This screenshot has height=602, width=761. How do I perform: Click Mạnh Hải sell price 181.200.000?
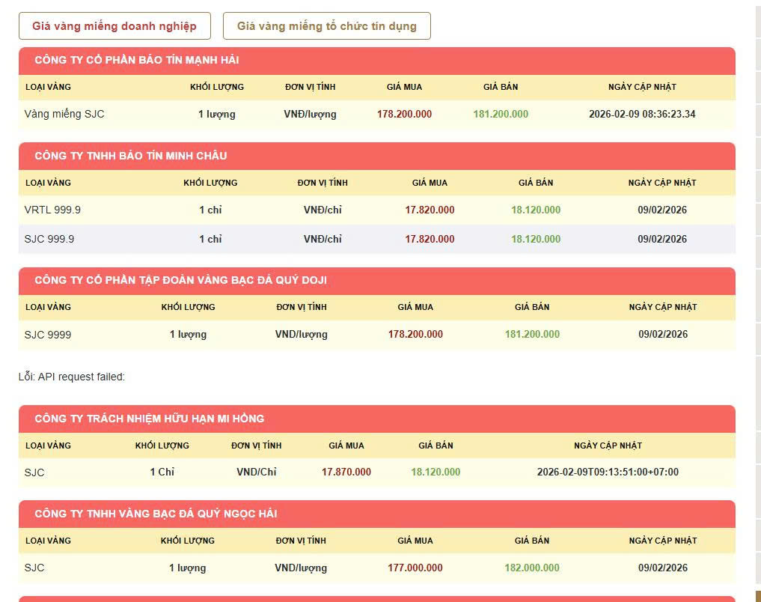(501, 114)
